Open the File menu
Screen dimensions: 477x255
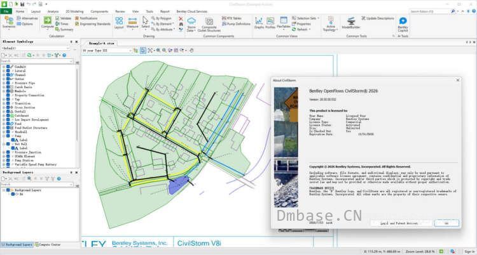coord(6,11)
